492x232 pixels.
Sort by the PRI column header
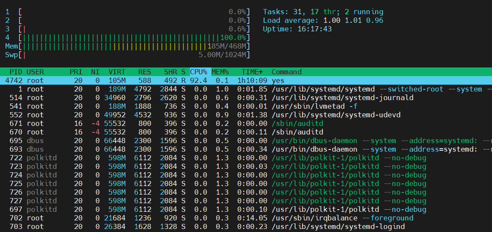(76, 72)
